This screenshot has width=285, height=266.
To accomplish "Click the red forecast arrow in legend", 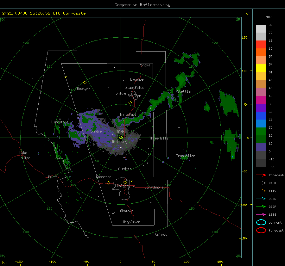I will [261, 175].
